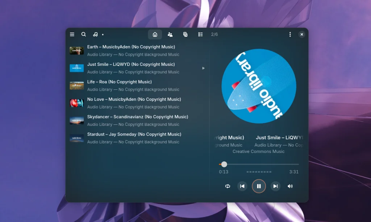Enable shuffle via the repeat control
This screenshot has height=222, width=371.
(x=228, y=186)
